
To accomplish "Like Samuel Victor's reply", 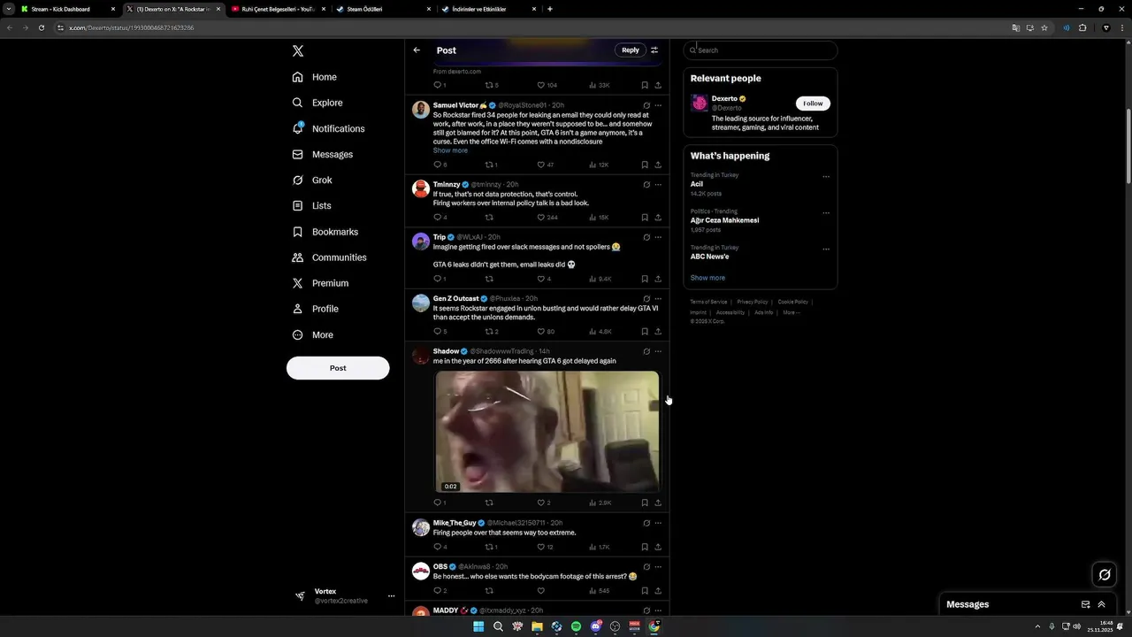I will [541, 165].
